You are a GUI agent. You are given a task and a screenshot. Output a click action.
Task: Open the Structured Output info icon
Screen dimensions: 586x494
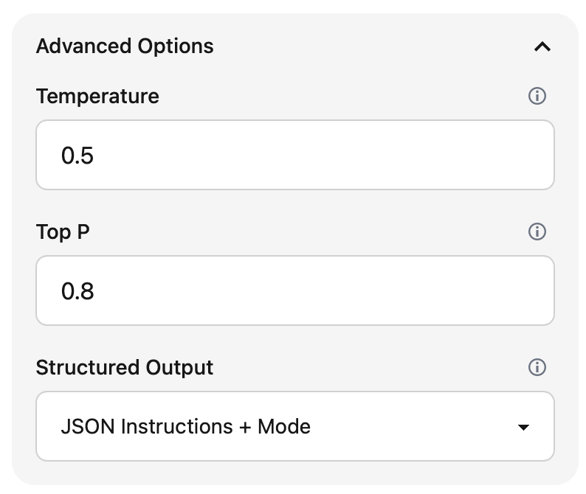537,367
